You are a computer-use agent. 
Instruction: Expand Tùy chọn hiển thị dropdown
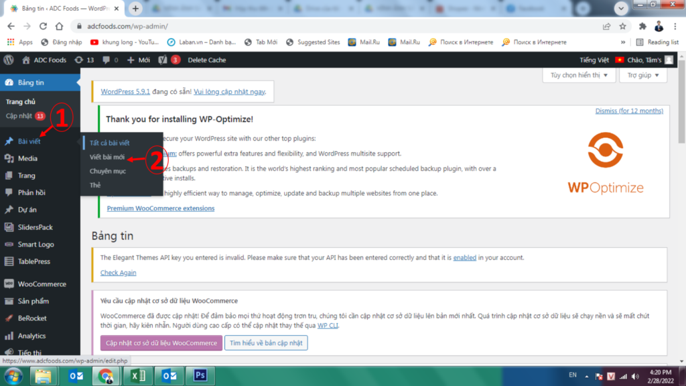click(579, 75)
